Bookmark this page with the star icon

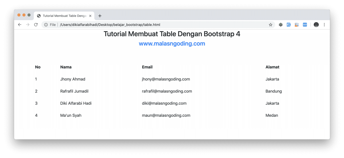pos(270,25)
